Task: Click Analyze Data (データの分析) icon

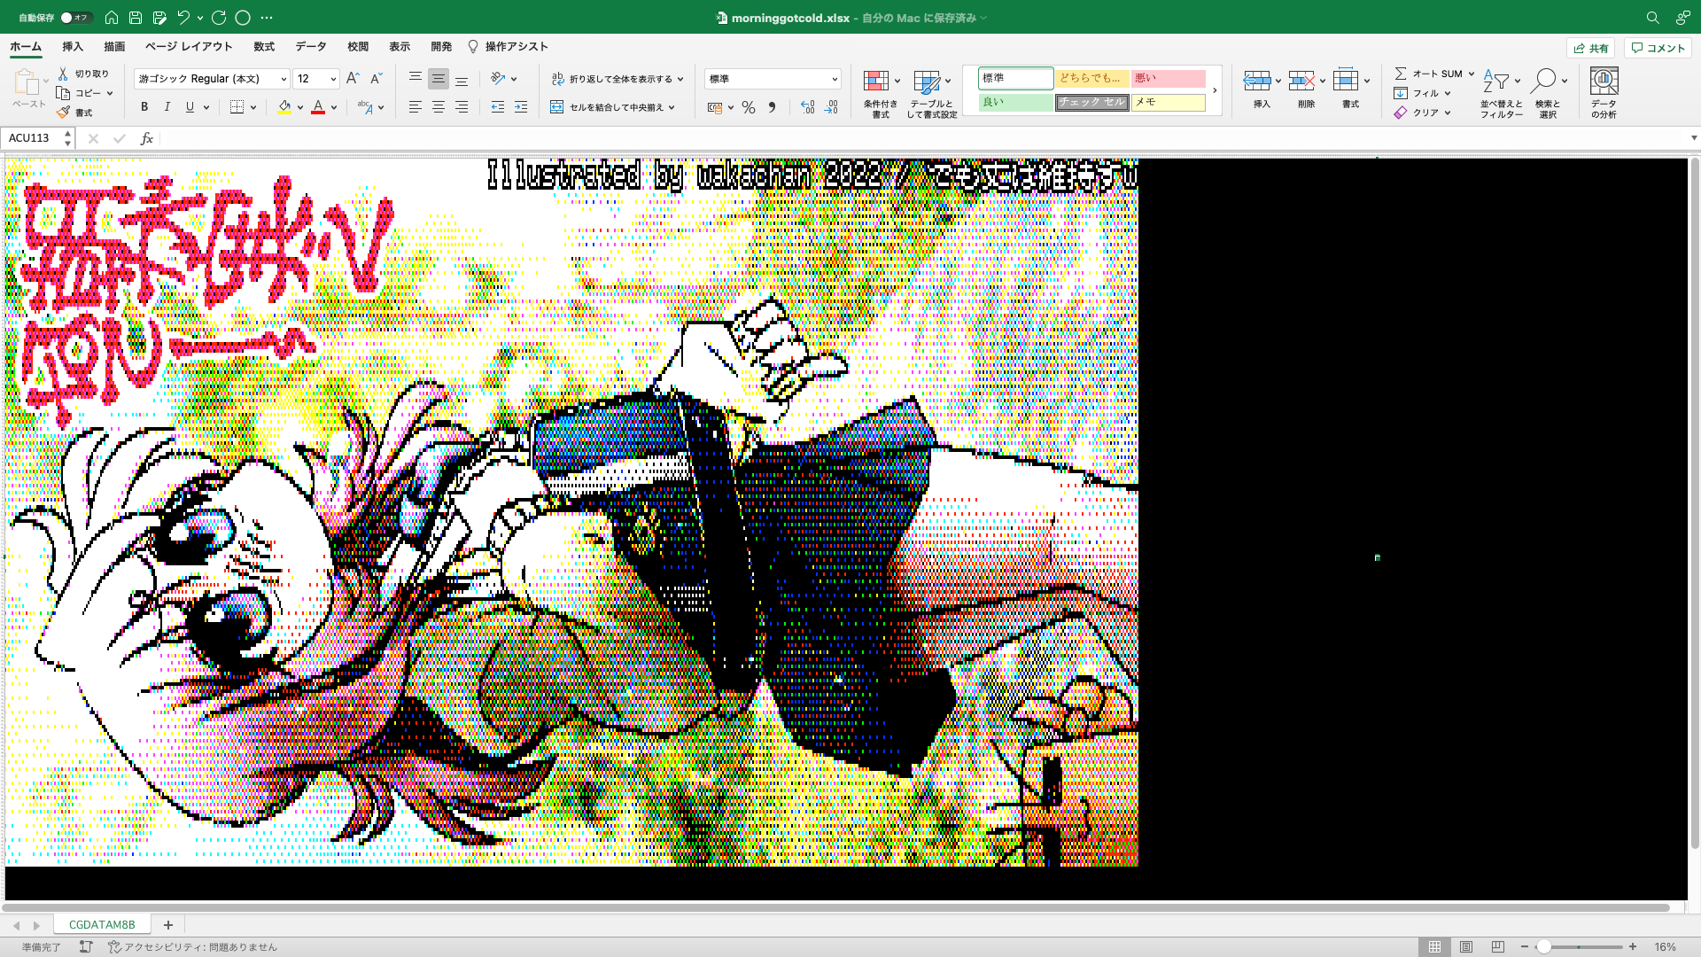Action: (x=1604, y=82)
